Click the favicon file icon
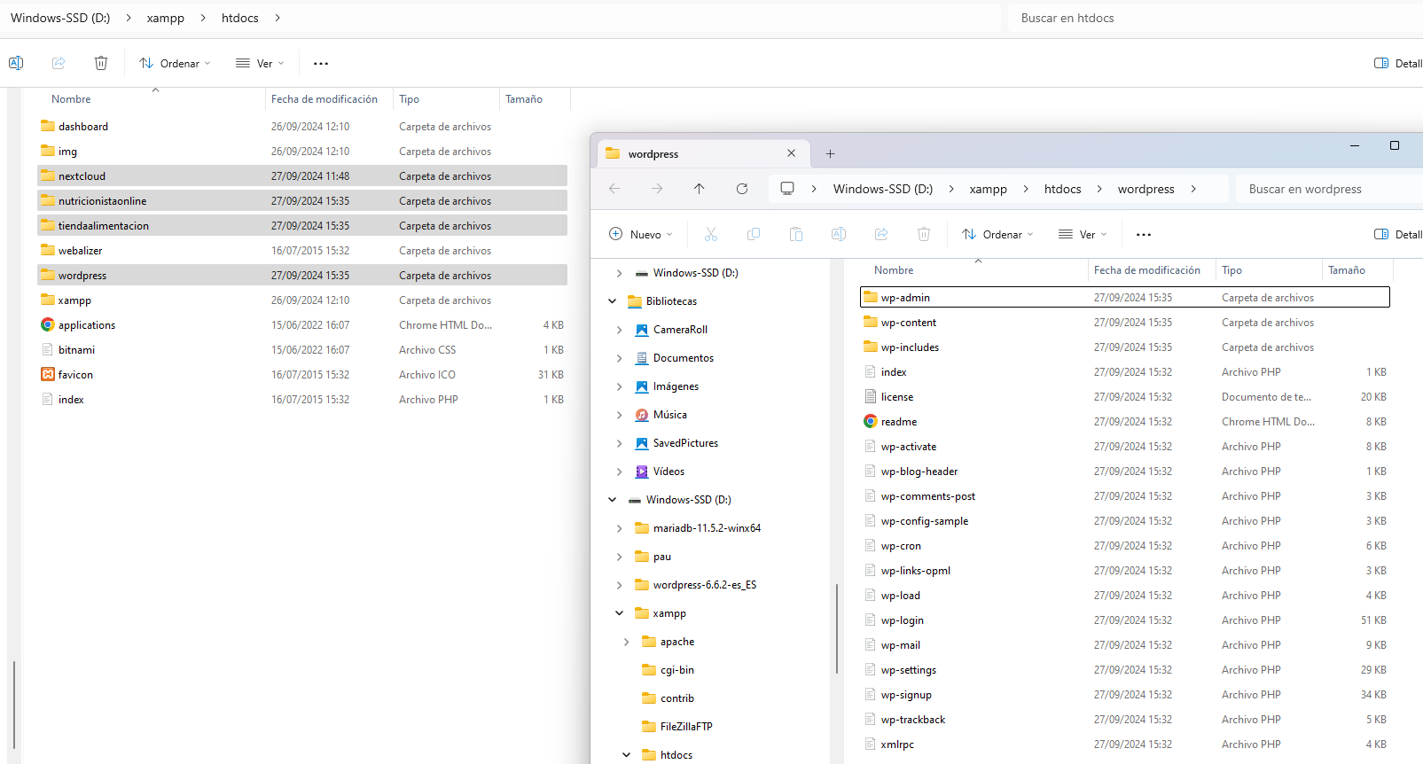Screen dimensions: 1423x764 [x=48, y=375]
